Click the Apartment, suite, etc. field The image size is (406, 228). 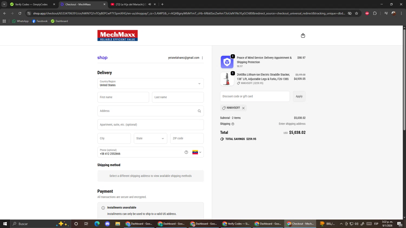[x=150, y=125]
